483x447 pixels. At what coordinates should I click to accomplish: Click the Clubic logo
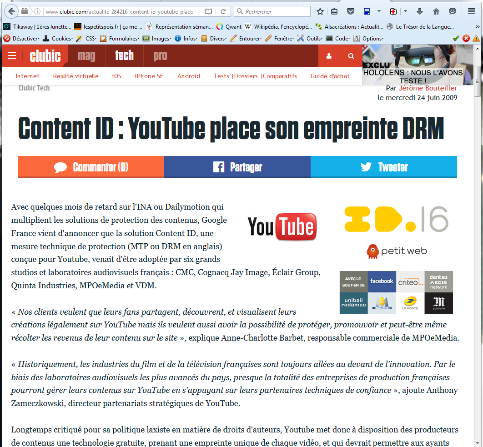click(x=45, y=56)
